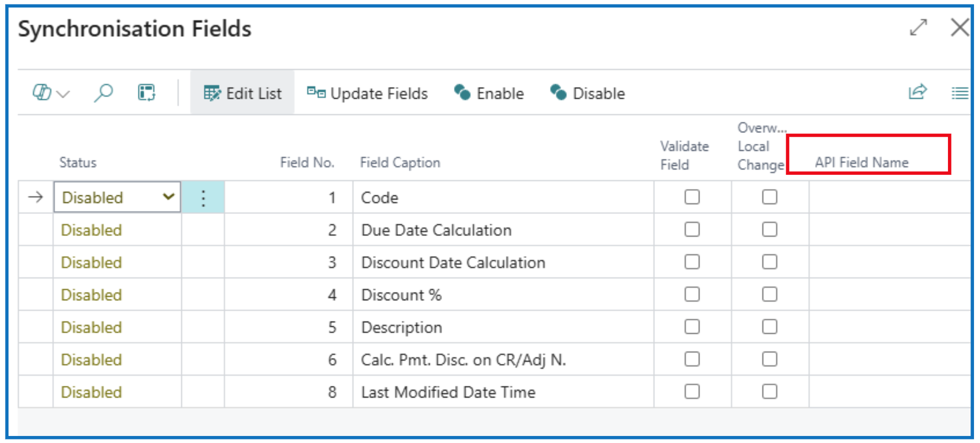
Task: Open the Status dropdown in the first row
Action: coord(168,197)
